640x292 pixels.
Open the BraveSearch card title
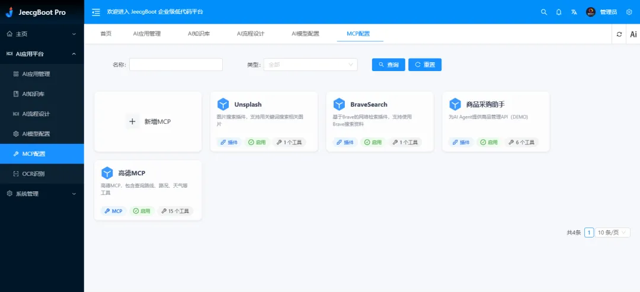click(x=369, y=104)
